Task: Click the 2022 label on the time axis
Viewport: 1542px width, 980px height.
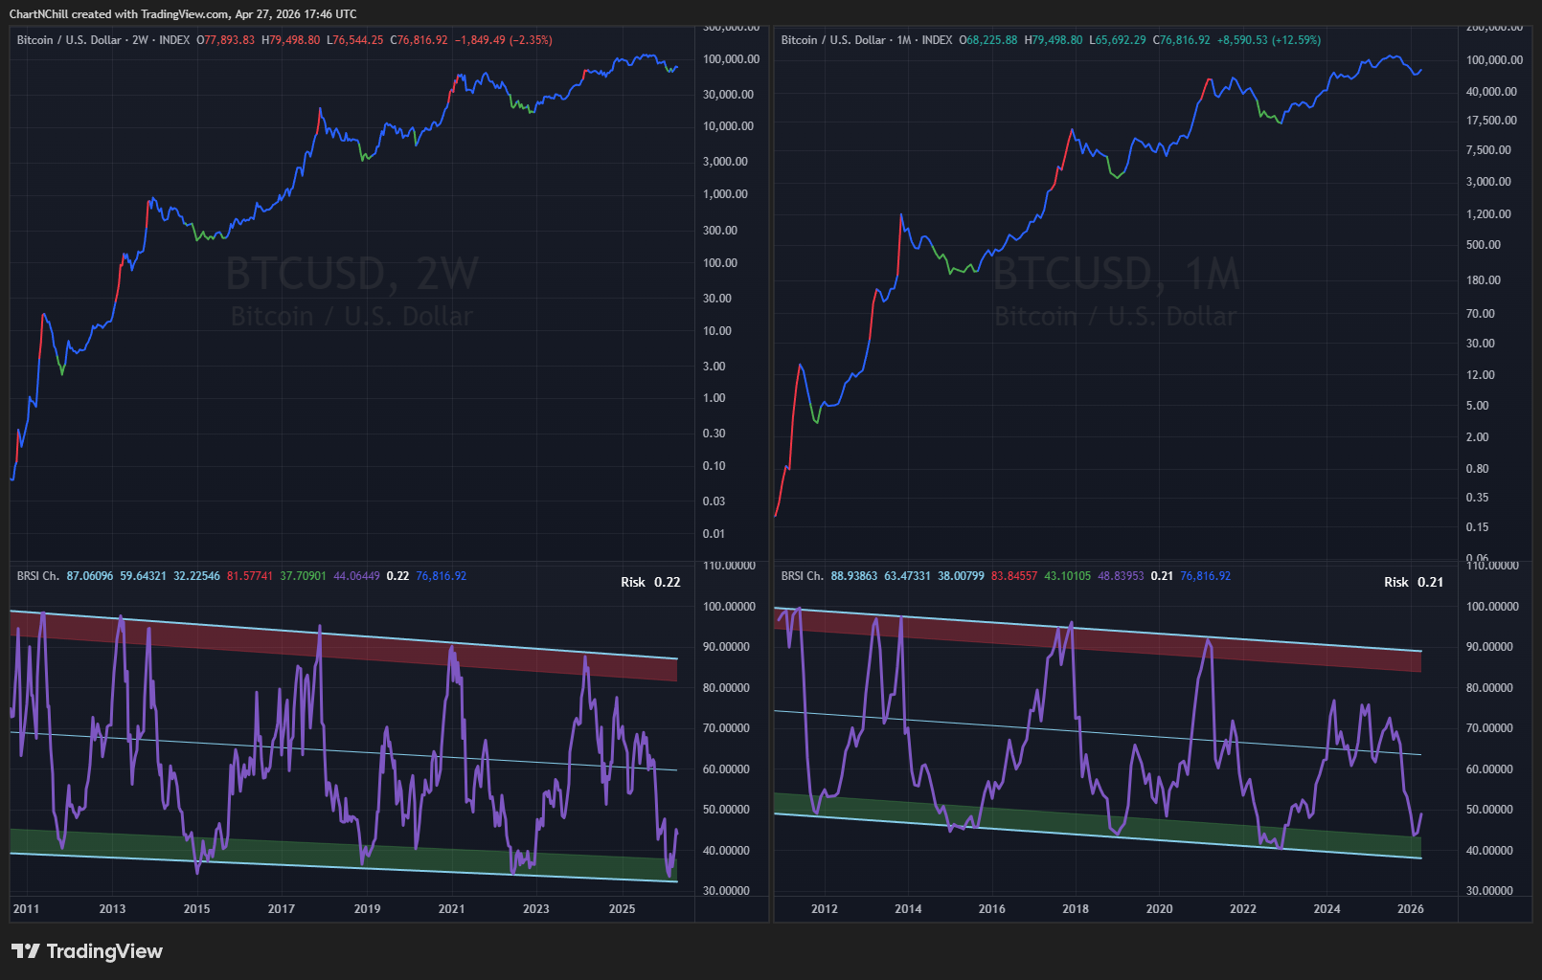Action: click(1243, 909)
